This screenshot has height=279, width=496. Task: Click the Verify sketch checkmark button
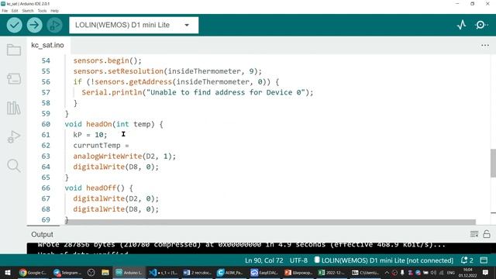(14, 25)
